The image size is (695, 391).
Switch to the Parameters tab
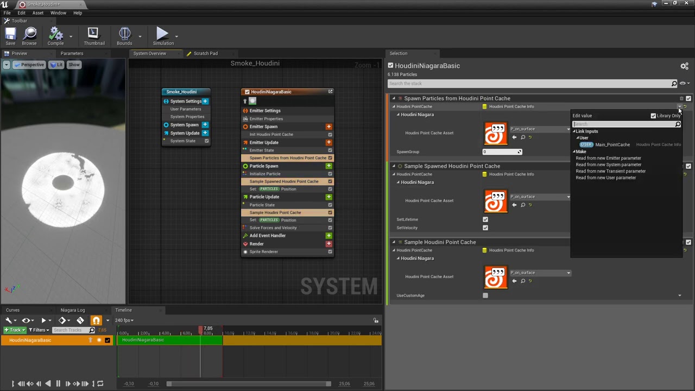coord(72,53)
